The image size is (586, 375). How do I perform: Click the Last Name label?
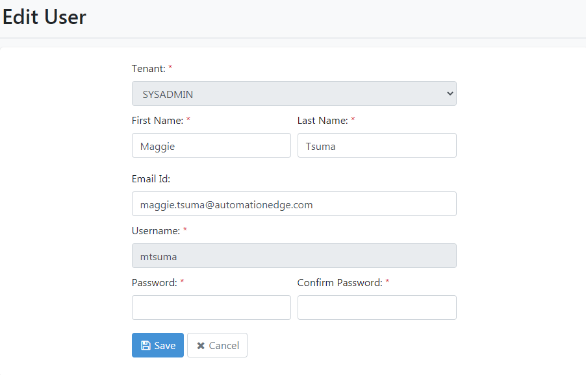322,121
